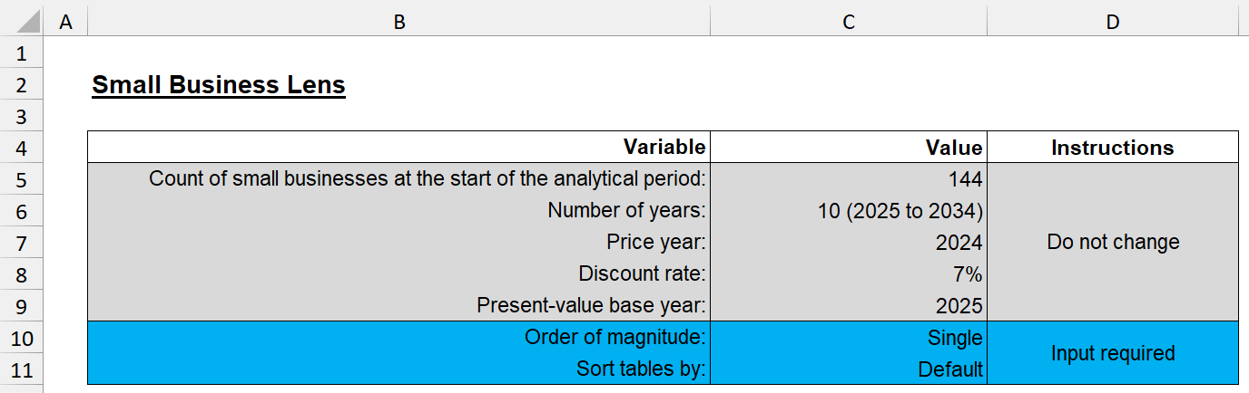Select the Number of years value cell
Screen dimensions: 1249x393
pos(900,211)
